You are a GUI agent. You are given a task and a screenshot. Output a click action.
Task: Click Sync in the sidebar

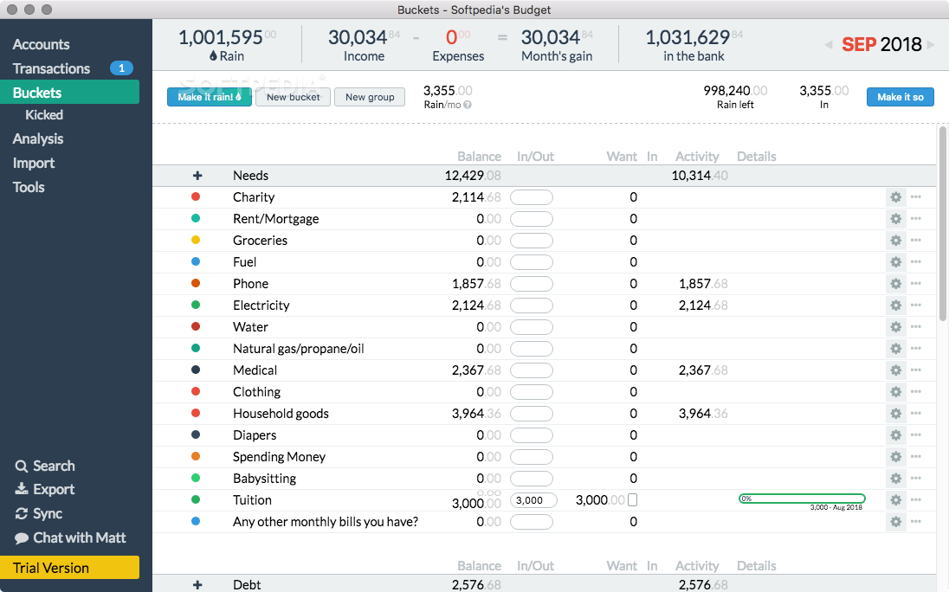[39, 514]
